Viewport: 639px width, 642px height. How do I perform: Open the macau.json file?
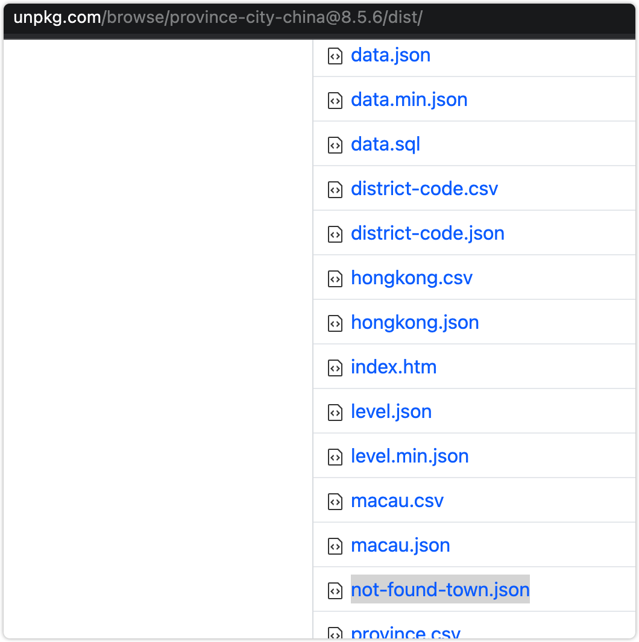coord(400,545)
